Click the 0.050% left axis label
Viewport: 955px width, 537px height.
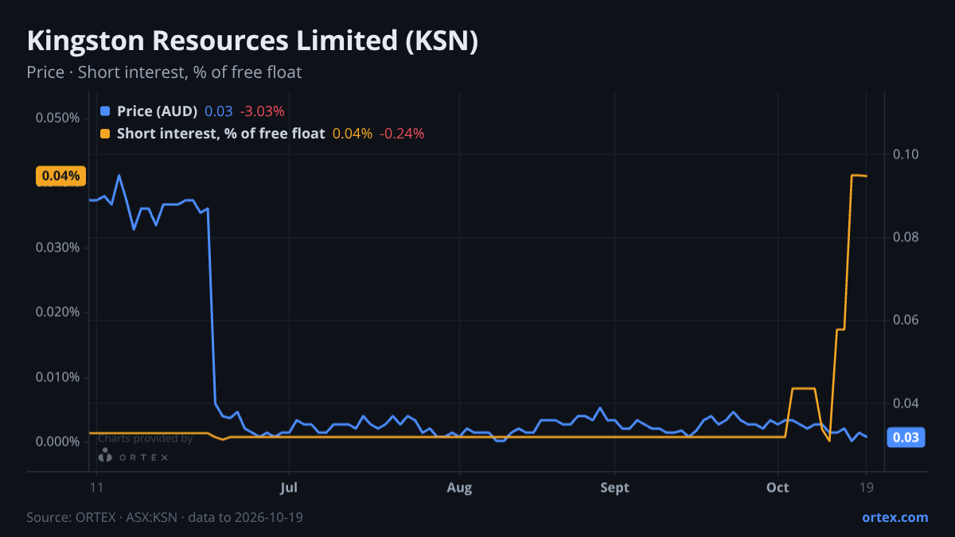pos(57,118)
